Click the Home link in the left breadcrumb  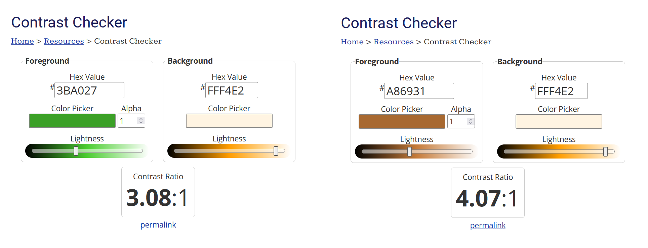point(23,41)
